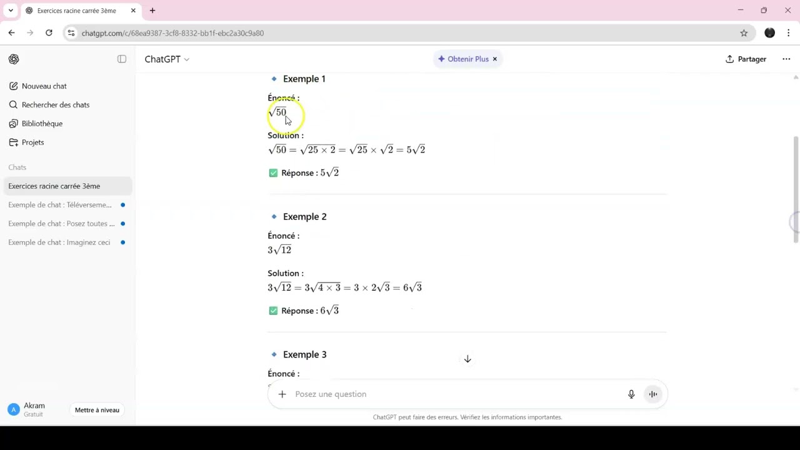Close the Exercices racine carrée 3ème tab

pyautogui.click(x=133, y=11)
